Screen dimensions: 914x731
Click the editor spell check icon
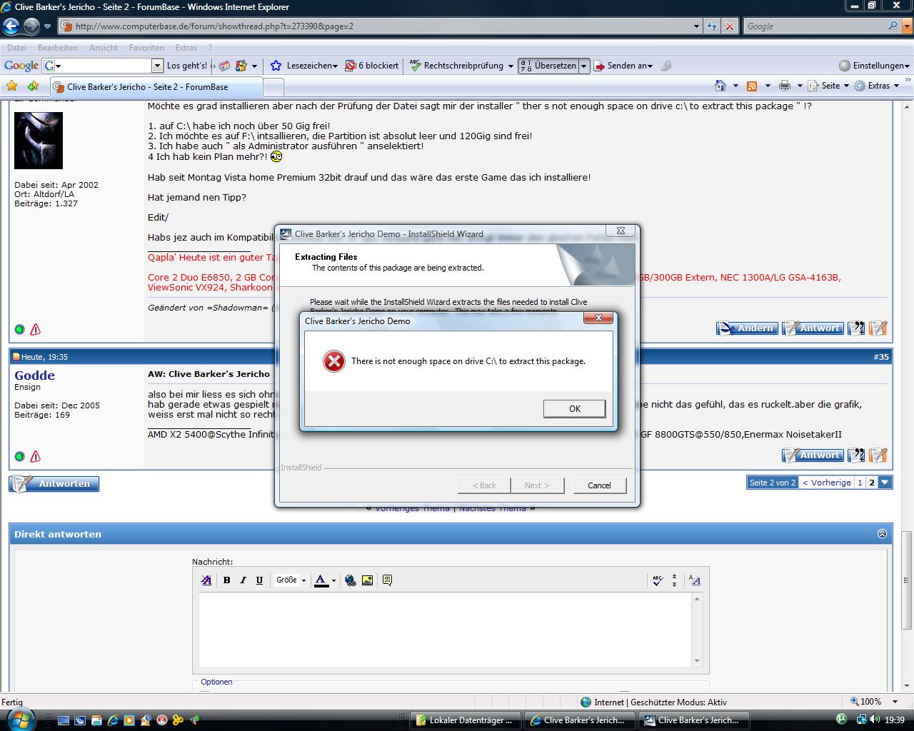tap(658, 580)
